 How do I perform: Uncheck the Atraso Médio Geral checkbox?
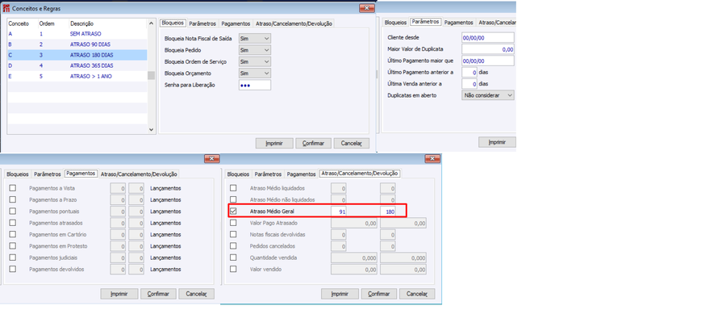pyautogui.click(x=233, y=211)
